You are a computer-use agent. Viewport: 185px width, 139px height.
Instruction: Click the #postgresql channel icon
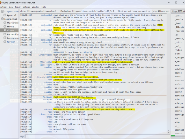pyautogui.click(x=5, y=38)
